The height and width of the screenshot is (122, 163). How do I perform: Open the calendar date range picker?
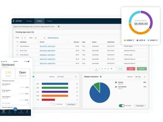59,27
